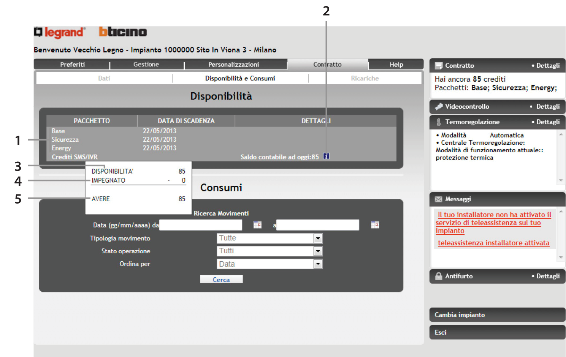Click Messaggi panel scroll up arrow
The height and width of the screenshot is (357, 566).
(x=561, y=211)
